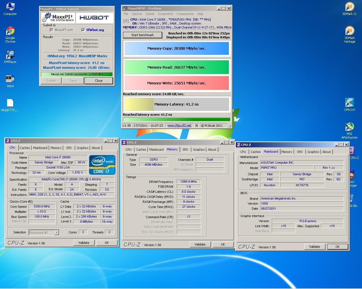Toggle the HWbot.org submit checkbox

83,30
